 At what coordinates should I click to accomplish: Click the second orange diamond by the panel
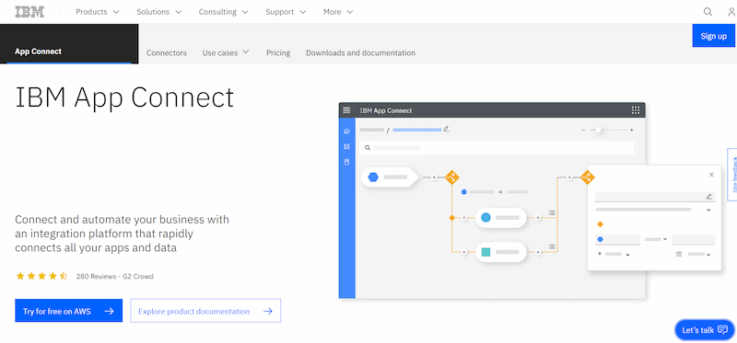(587, 177)
